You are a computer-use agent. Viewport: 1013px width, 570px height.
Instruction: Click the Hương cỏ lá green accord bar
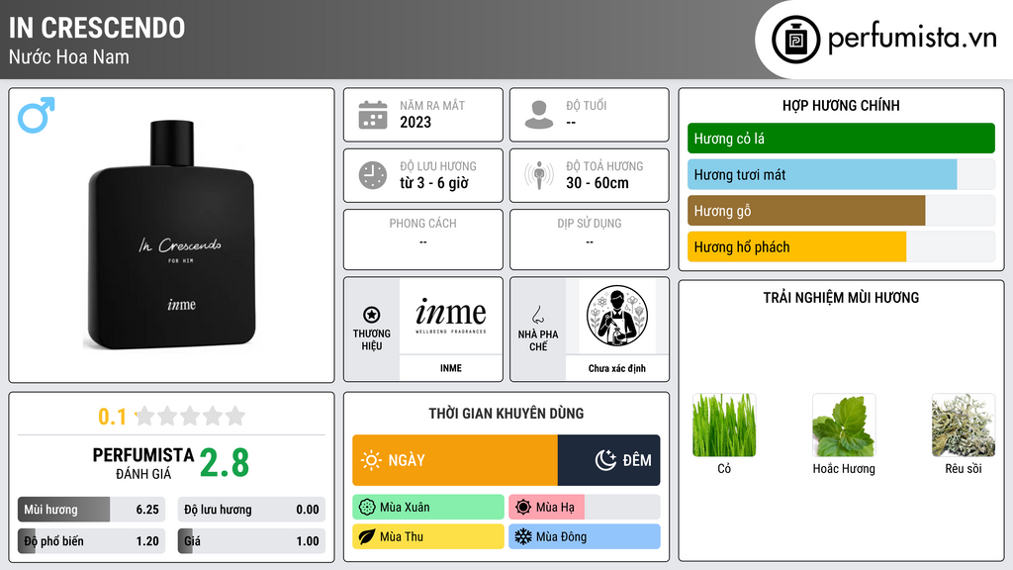[841, 139]
